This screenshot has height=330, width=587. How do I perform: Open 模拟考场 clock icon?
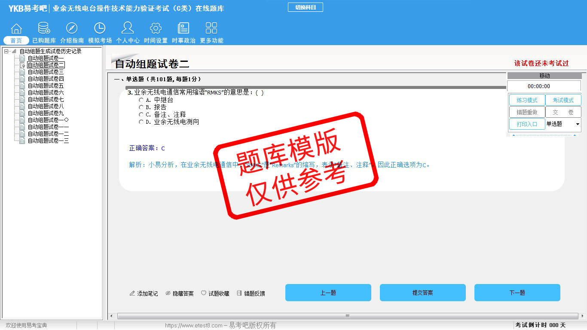point(100,29)
